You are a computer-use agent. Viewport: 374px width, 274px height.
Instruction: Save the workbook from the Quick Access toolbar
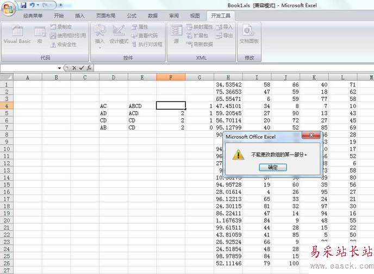pyautogui.click(x=23, y=5)
